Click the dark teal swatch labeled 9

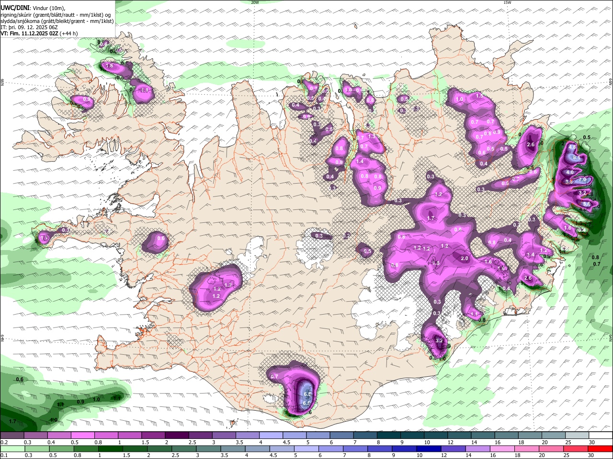point(412,436)
